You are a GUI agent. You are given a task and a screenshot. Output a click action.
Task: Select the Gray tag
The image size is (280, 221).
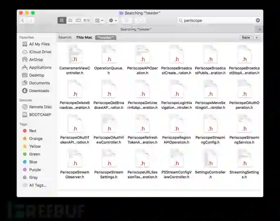30,178
